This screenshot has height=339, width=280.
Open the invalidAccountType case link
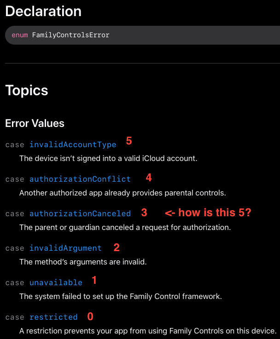(73, 144)
